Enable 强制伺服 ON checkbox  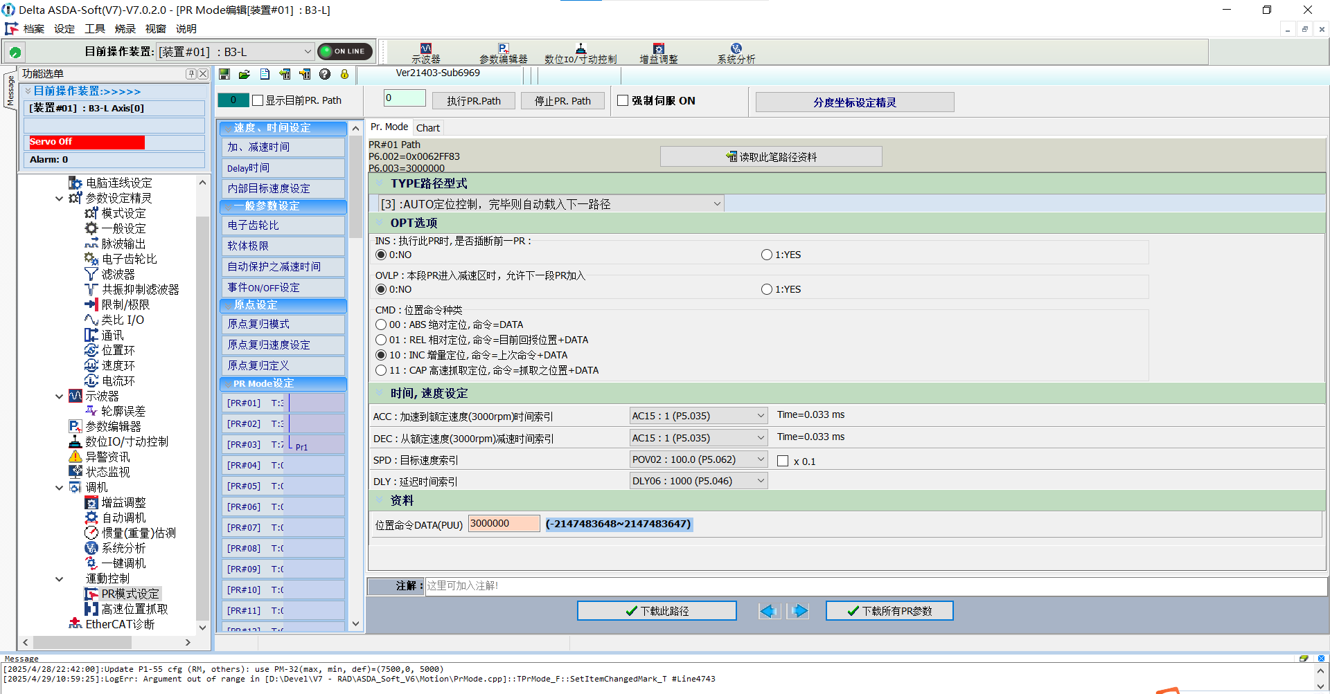(622, 100)
